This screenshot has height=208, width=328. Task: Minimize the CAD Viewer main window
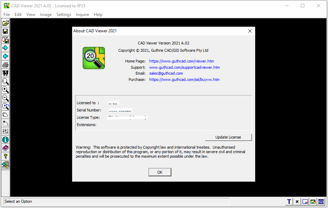[287, 6]
